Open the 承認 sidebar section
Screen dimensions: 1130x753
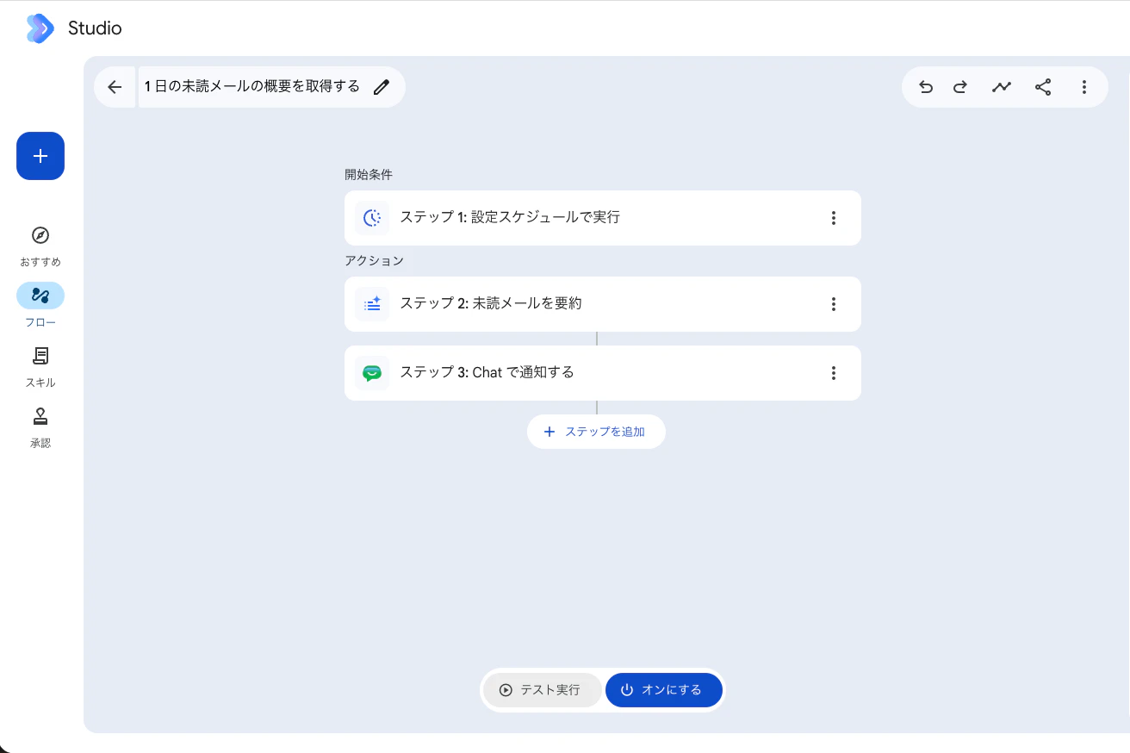click(40, 427)
